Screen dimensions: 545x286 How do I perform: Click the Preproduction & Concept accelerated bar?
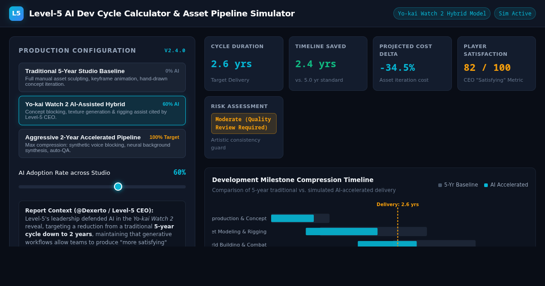(292, 218)
